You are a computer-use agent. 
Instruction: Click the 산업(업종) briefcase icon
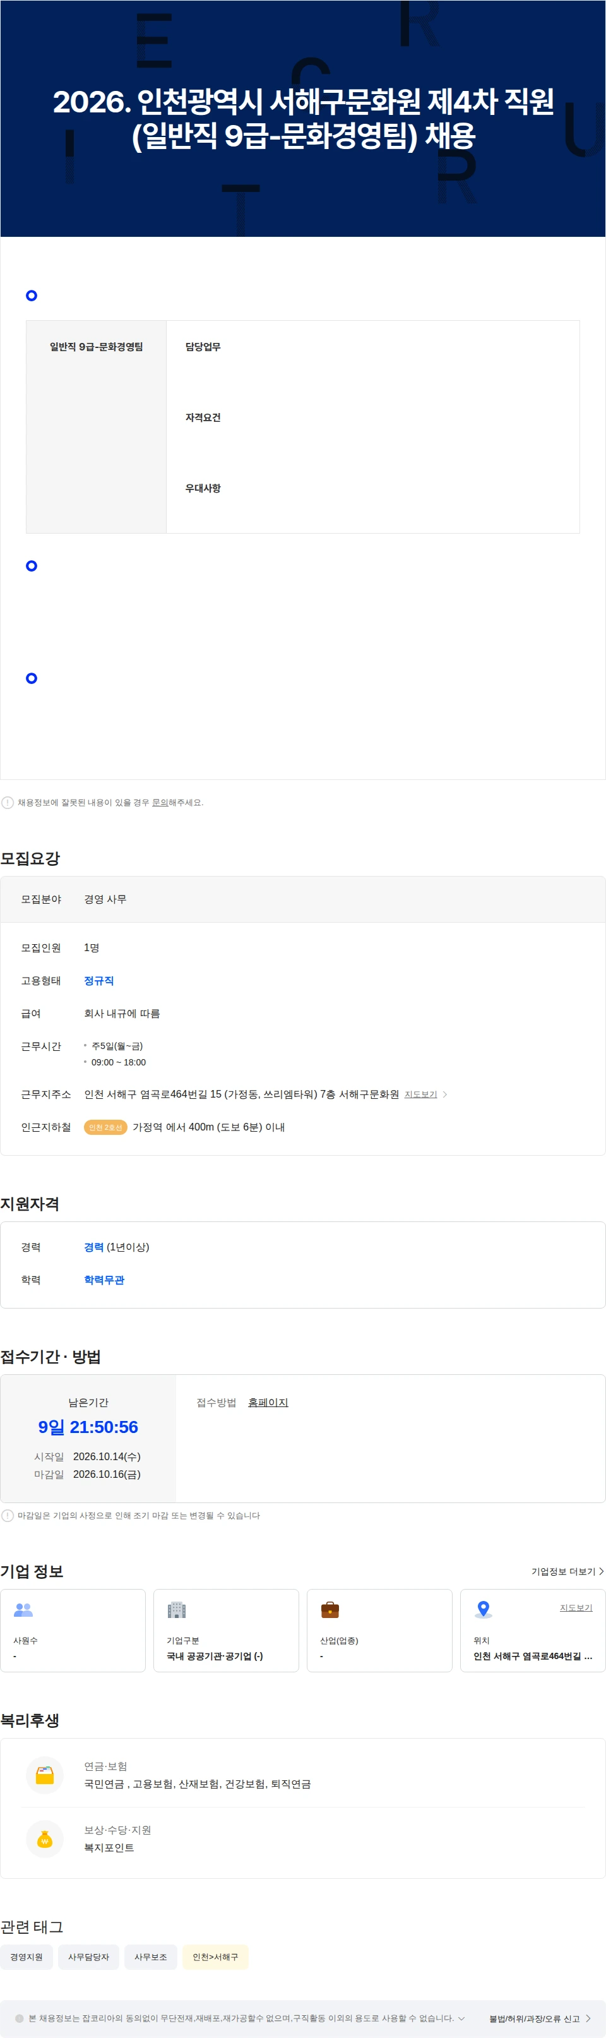[x=330, y=1609]
